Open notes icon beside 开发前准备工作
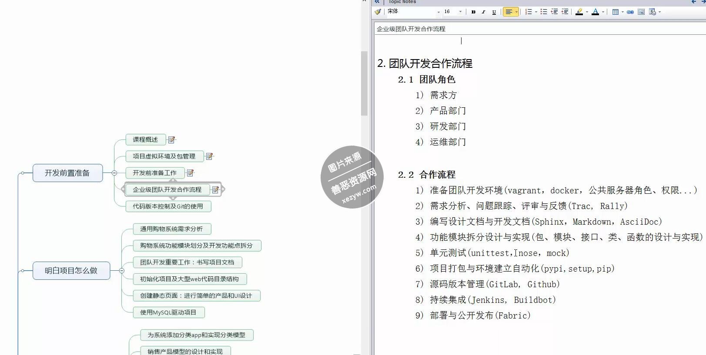Viewport: 706px width, 355px height. pos(190,173)
